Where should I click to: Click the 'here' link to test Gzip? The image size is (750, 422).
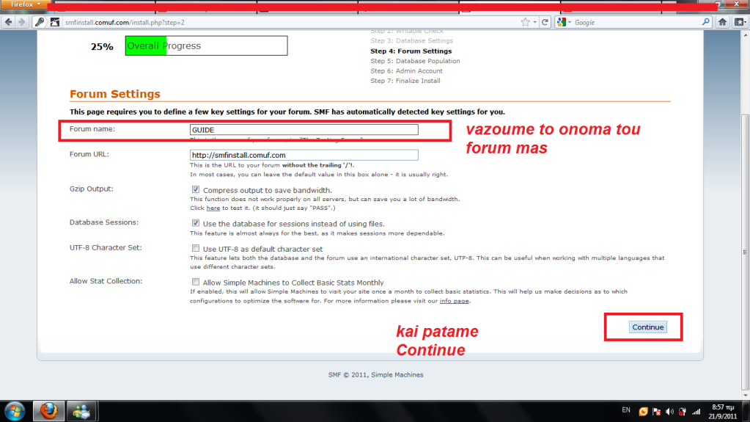point(213,208)
